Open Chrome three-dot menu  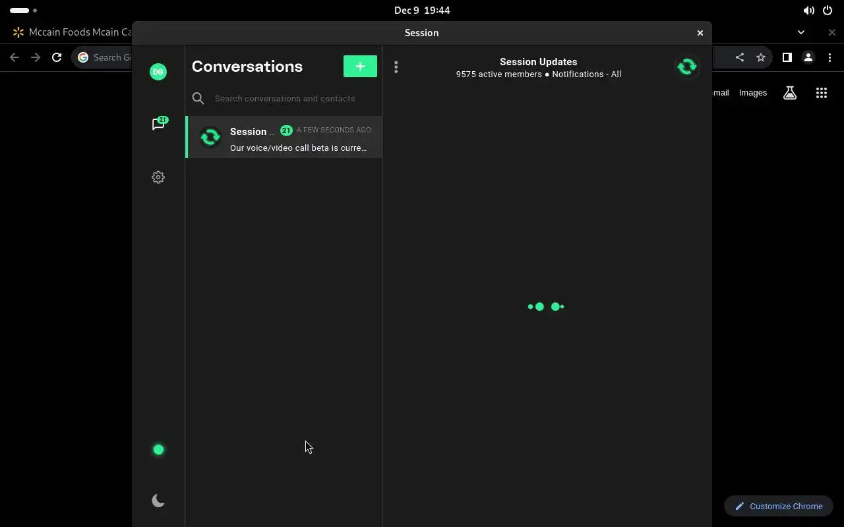pos(829,57)
